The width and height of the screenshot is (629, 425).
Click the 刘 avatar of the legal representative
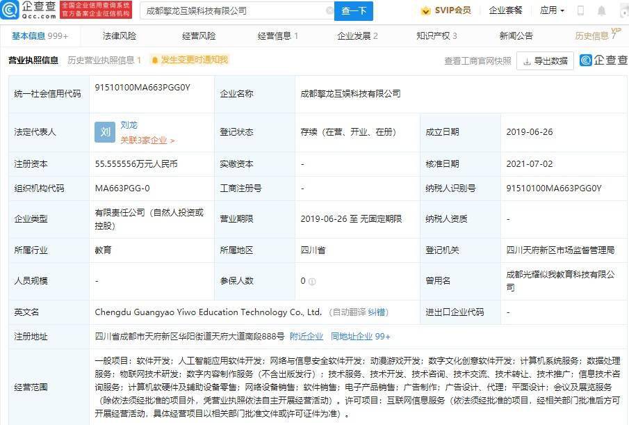coord(105,132)
